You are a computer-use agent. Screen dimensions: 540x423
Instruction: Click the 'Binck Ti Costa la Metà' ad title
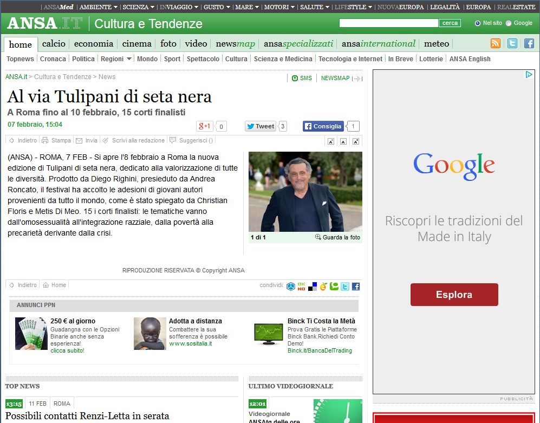coord(321,321)
